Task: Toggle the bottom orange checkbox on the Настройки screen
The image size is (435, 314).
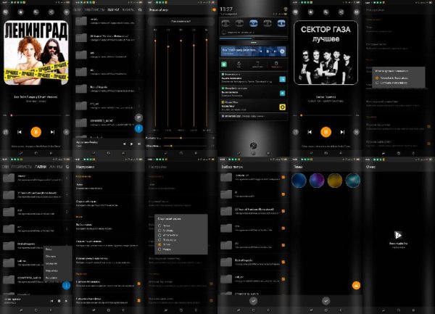Action: tap(138, 300)
